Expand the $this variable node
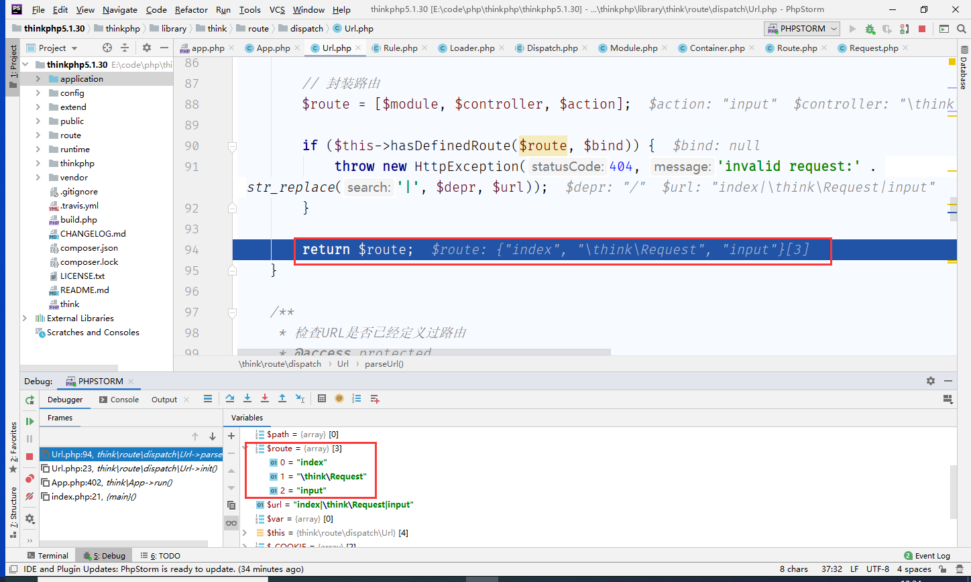Viewport: 971px width, 582px height. tap(245, 532)
